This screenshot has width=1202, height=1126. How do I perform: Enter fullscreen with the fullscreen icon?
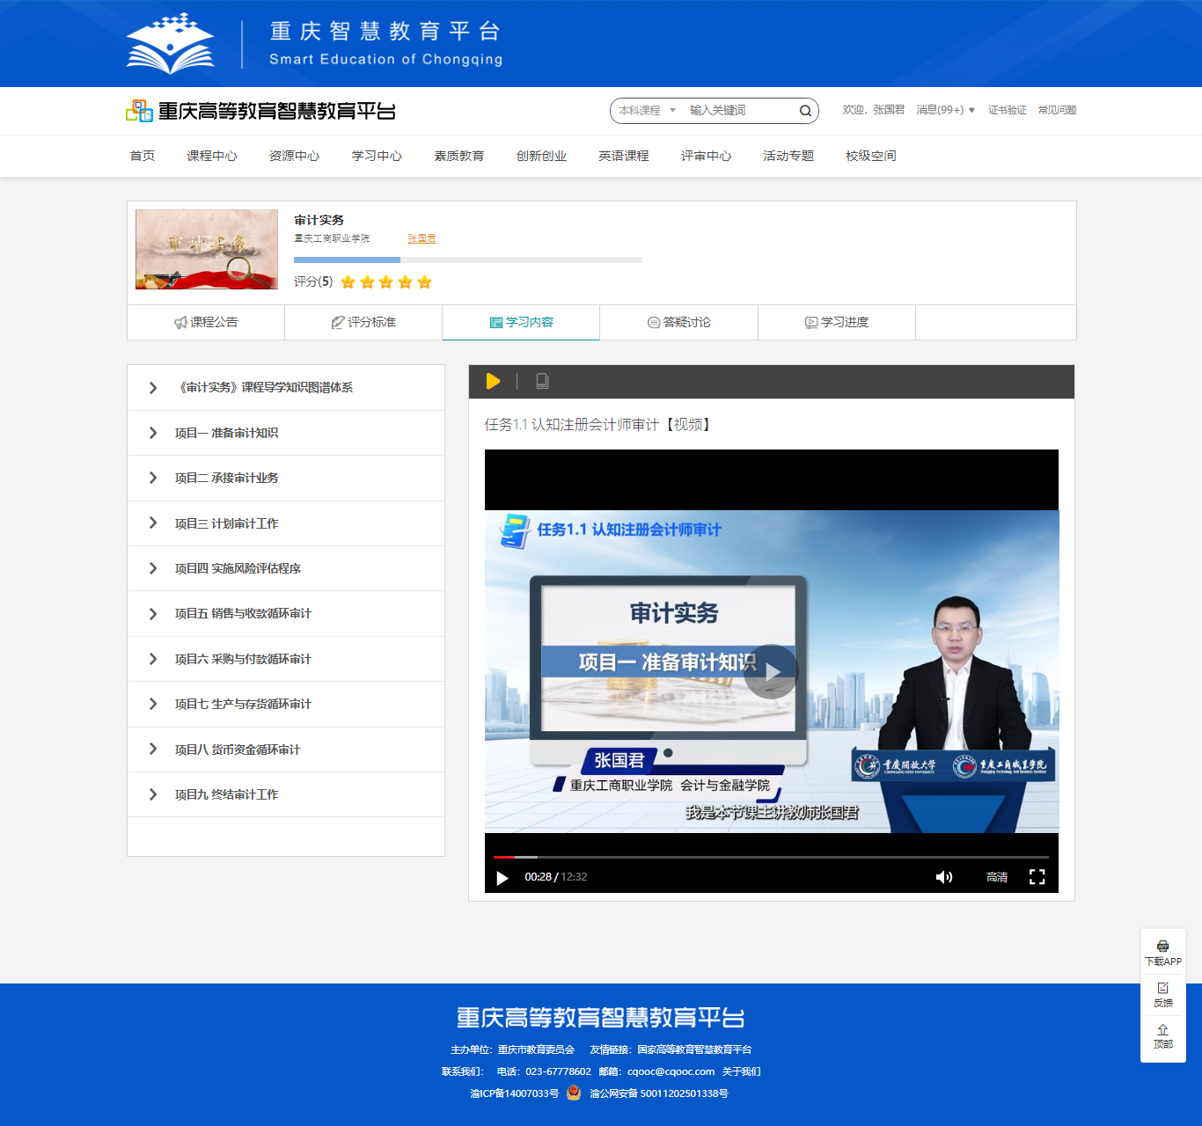point(1037,877)
